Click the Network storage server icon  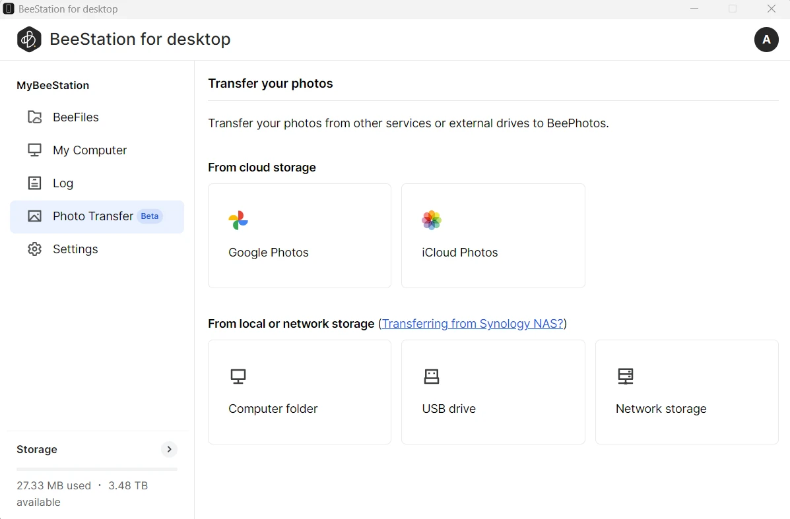[x=625, y=377]
